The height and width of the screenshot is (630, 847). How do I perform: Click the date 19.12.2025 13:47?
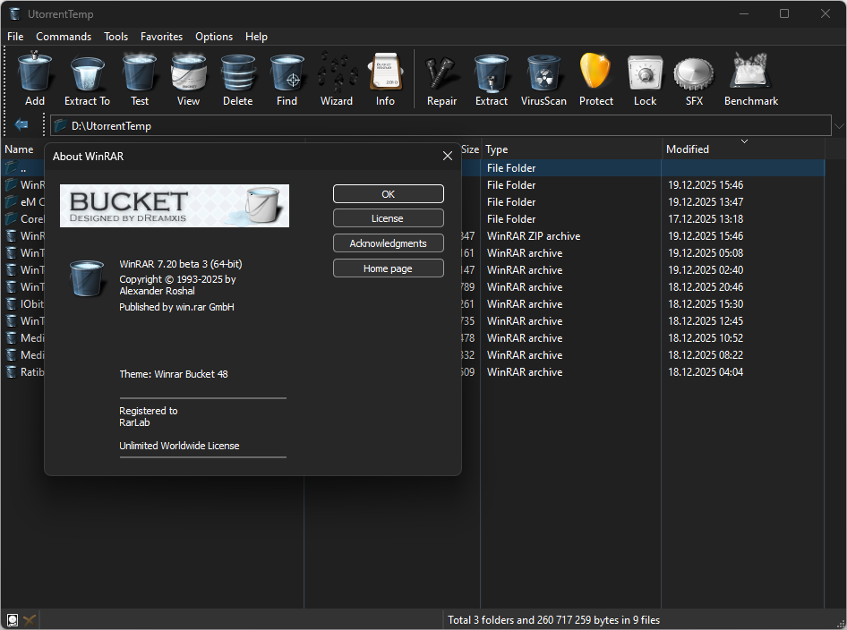pos(706,202)
